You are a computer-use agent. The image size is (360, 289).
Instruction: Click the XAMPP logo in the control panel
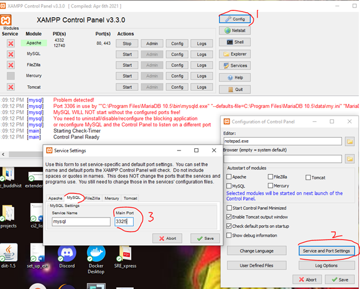[x=6, y=20]
